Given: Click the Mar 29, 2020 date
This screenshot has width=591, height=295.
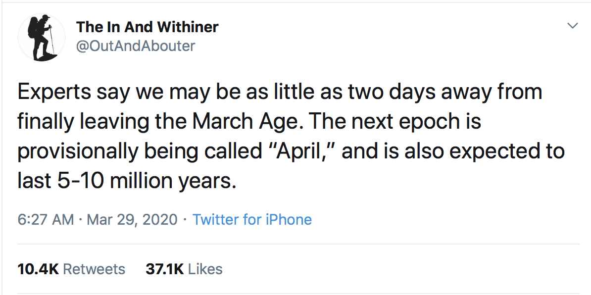Looking at the screenshot, I should click(132, 219).
